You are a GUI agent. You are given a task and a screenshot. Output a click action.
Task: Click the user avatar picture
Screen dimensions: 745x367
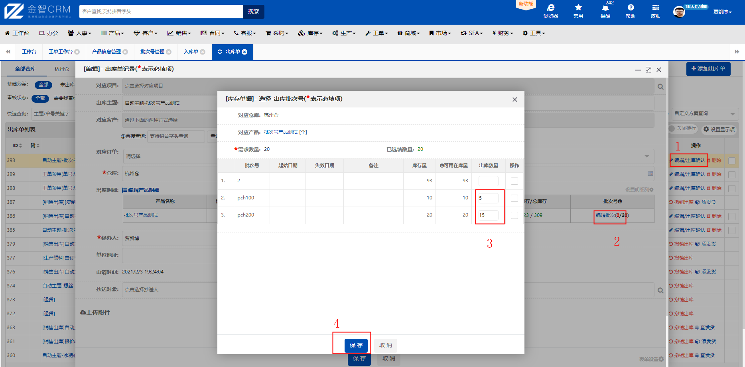point(679,12)
